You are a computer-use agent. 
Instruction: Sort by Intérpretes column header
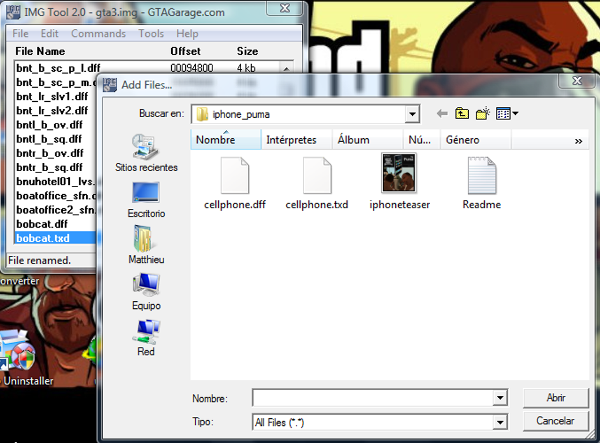(296, 139)
